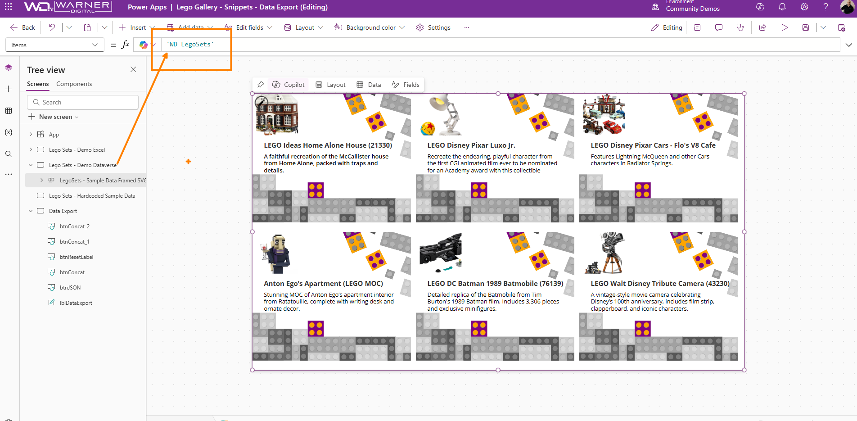This screenshot has width=857, height=421.
Task: Click the Publish icon
Action: (841, 27)
